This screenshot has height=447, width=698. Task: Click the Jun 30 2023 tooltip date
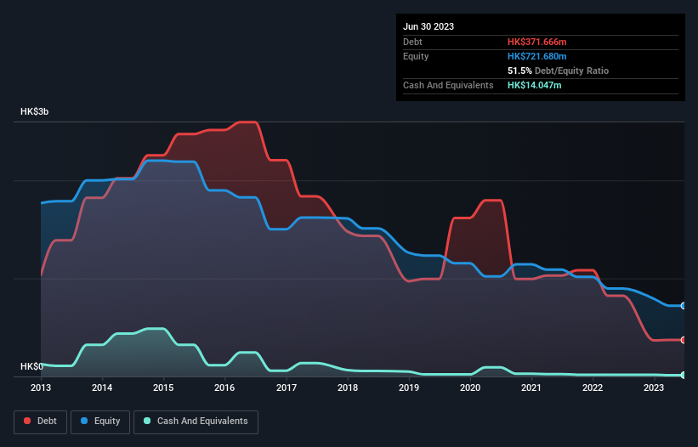428,26
